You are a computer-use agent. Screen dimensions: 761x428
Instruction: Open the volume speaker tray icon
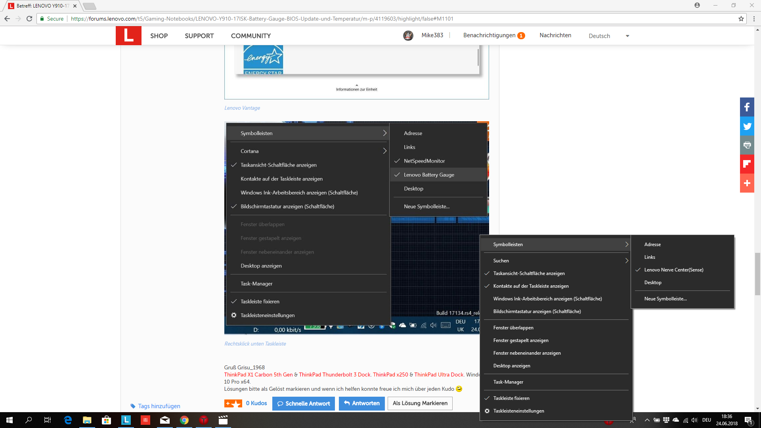point(694,420)
